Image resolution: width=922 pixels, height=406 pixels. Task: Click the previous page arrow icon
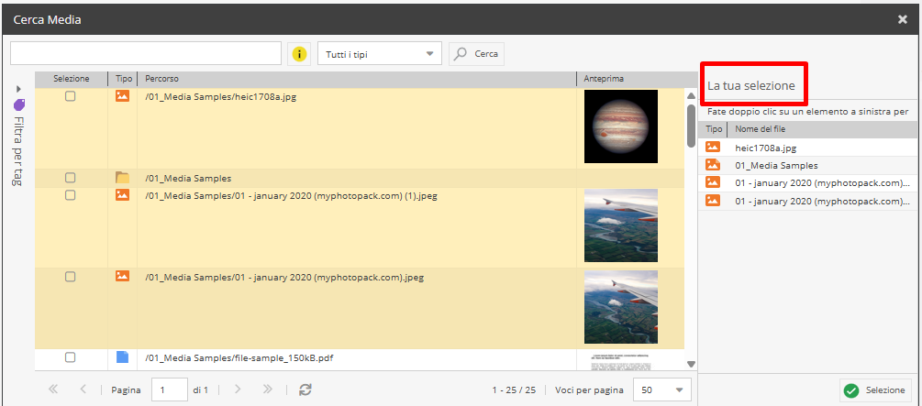83,390
